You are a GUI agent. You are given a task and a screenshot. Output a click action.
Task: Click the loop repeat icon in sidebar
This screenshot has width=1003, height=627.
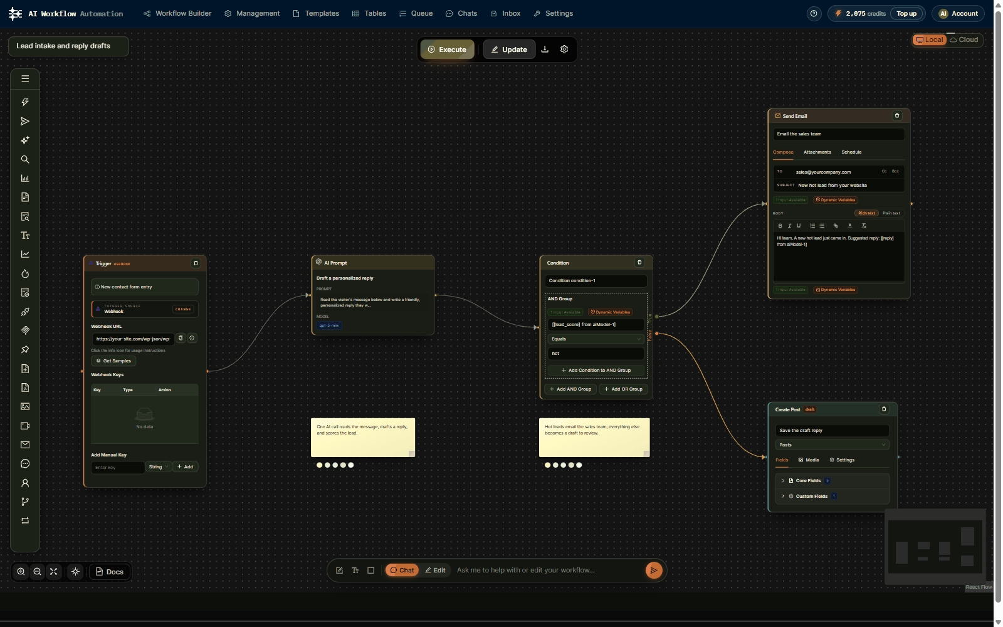coord(25,520)
